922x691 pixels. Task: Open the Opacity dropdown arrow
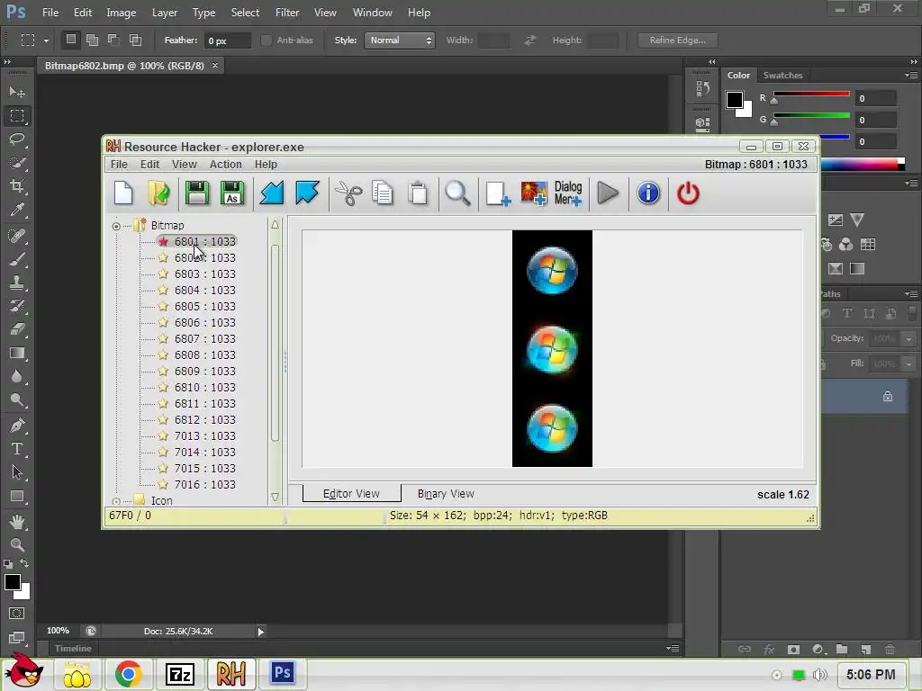pos(908,339)
